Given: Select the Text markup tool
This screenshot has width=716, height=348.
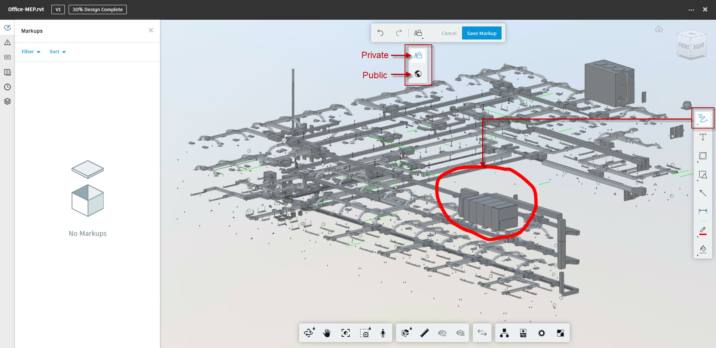Looking at the screenshot, I should click(x=703, y=137).
